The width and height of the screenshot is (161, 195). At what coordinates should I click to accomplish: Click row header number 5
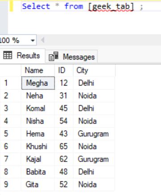pos(10,134)
